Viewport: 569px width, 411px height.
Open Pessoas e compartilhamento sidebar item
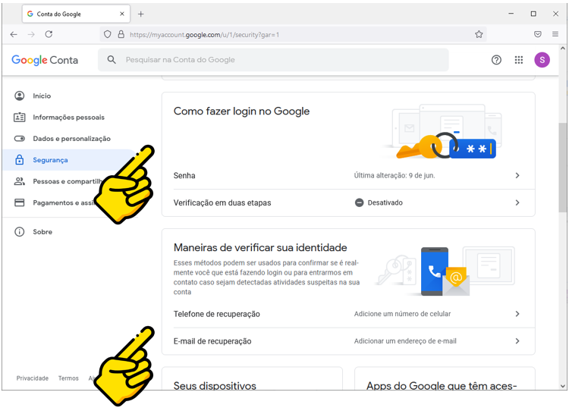[x=69, y=181]
